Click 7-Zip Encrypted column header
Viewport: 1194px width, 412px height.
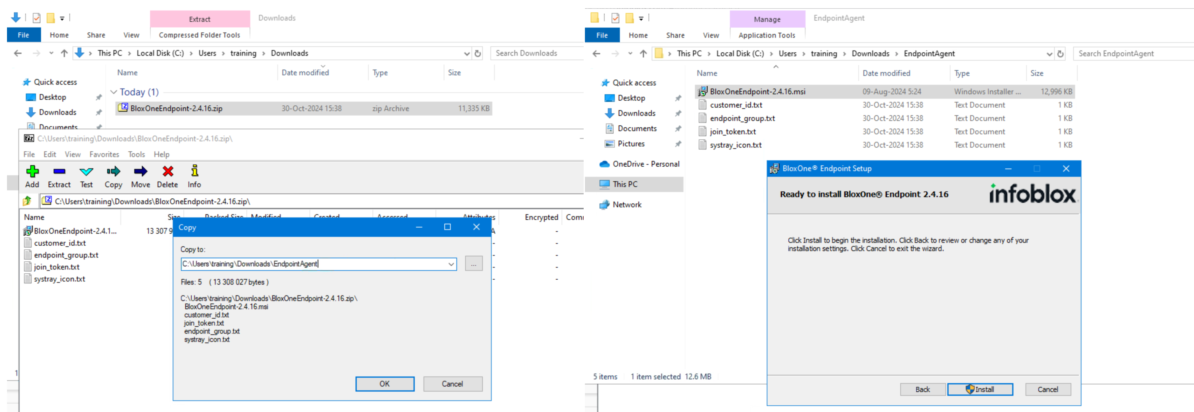tap(541, 217)
